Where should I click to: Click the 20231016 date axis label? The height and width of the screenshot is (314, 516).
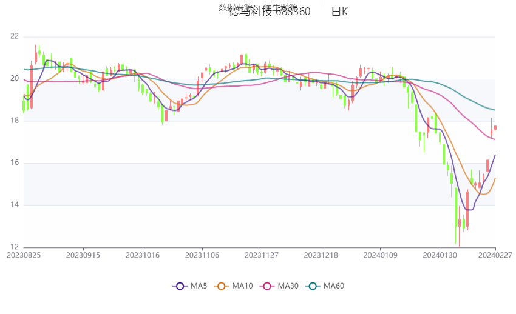pos(143,256)
